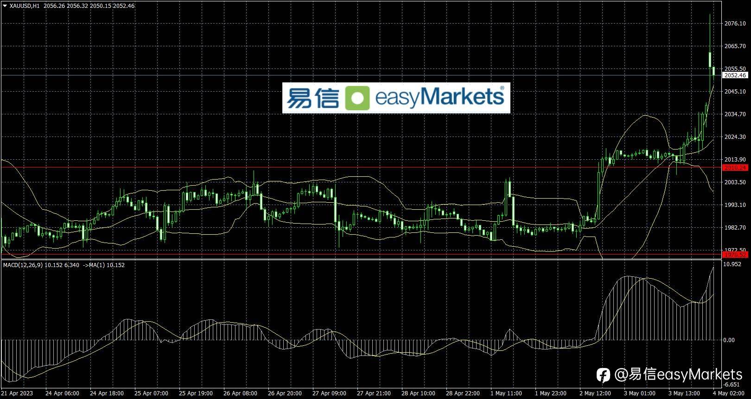
Task: Click the 2013.90 price axis label
Action: point(735,160)
